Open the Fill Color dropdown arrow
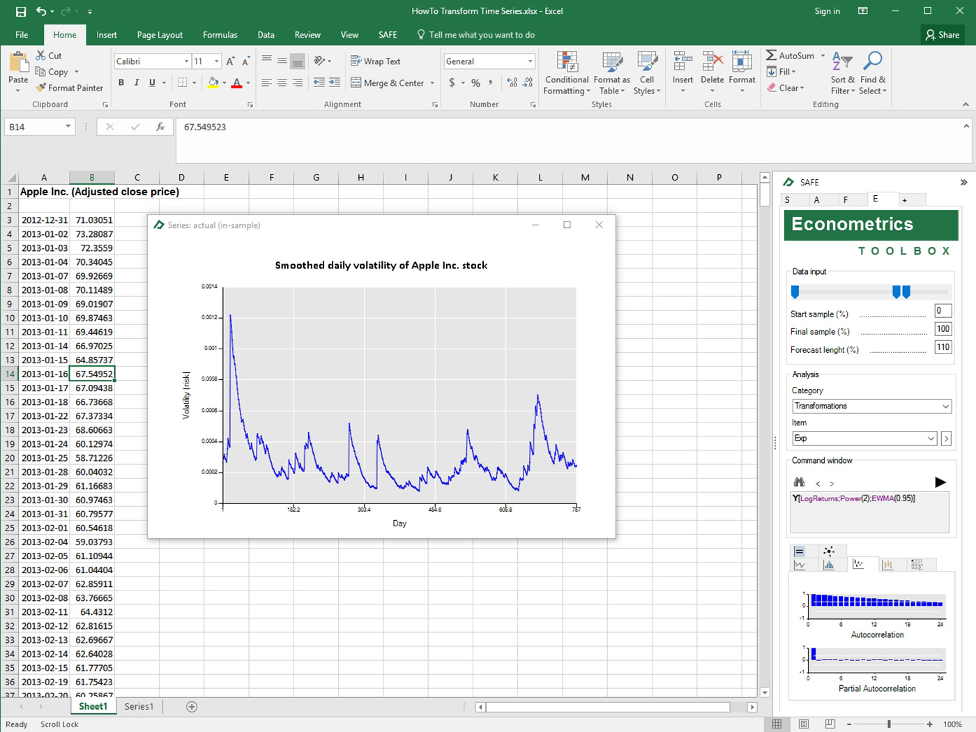This screenshot has width=976, height=732. pyautogui.click(x=224, y=83)
